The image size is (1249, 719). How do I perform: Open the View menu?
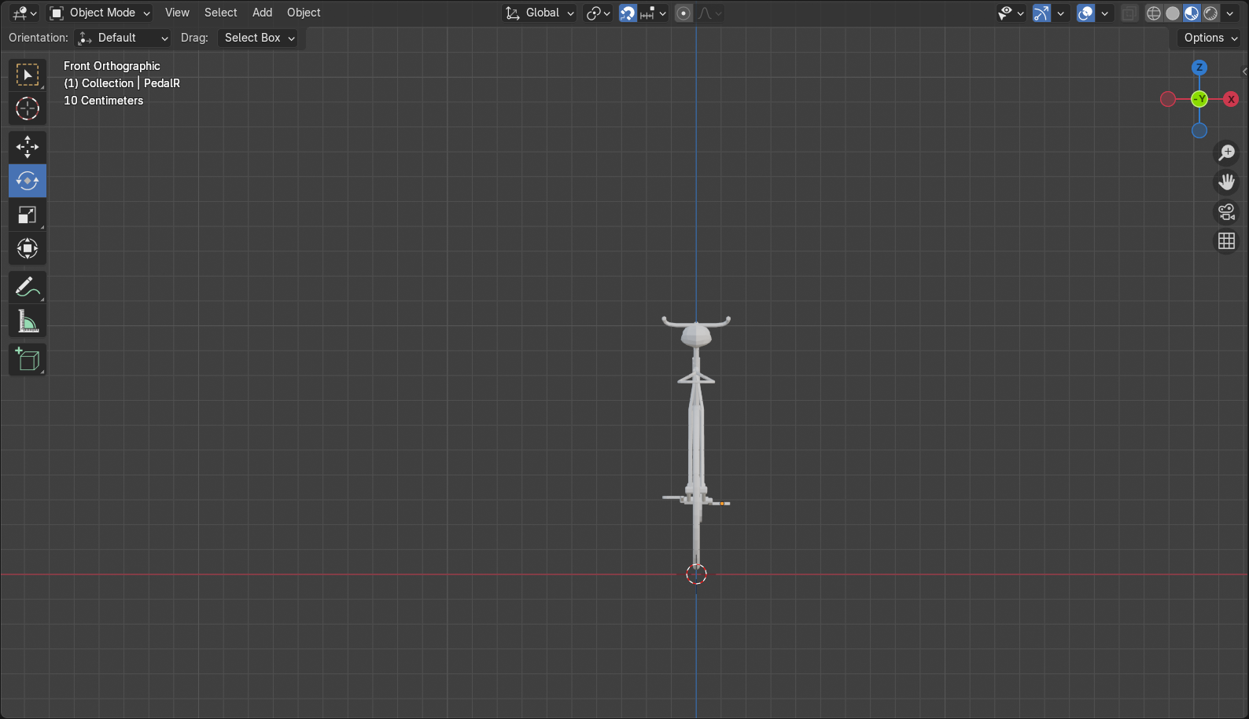[x=177, y=13]
